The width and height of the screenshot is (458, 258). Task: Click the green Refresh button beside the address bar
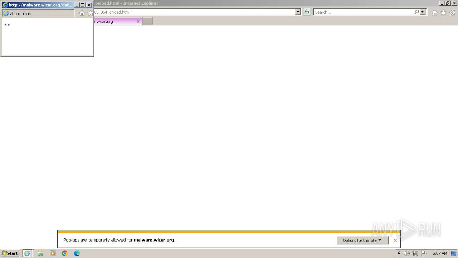point(307,12)
